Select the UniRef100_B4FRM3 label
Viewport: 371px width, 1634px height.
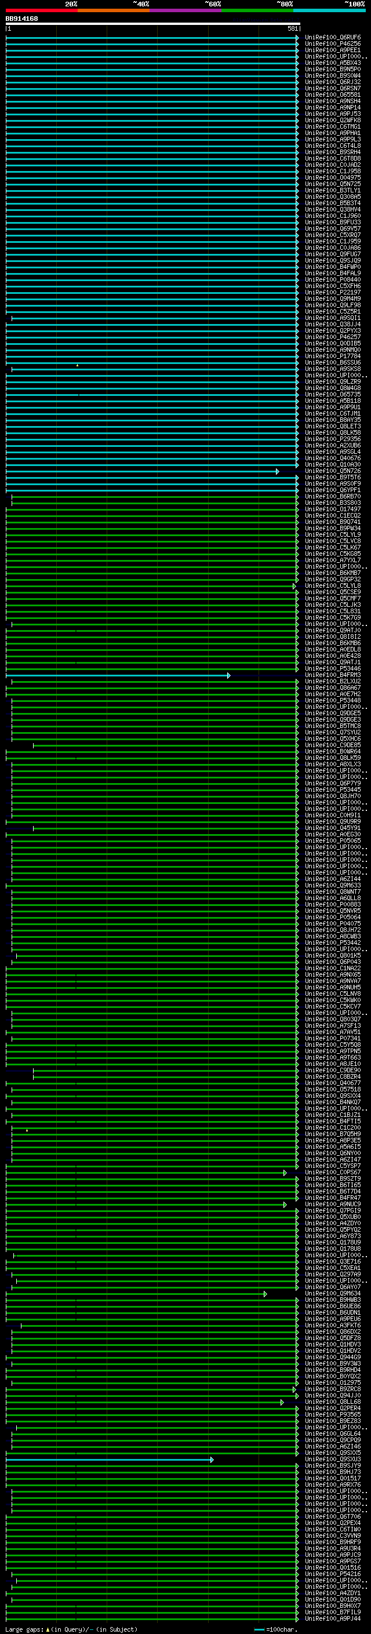coord(333,675)
